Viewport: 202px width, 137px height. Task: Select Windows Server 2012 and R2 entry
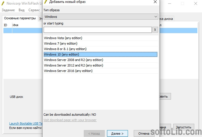coord(100,65)
